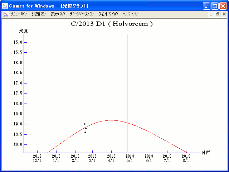
Task: Open the 設定(S) menu
Action: [39, 14]
